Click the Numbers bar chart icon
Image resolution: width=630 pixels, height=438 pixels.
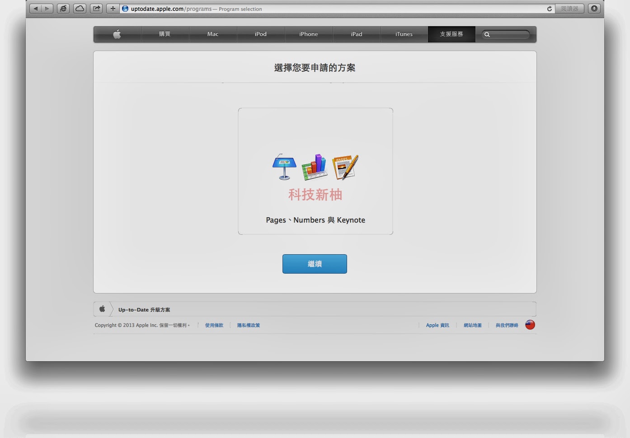[x=315, y=167]
